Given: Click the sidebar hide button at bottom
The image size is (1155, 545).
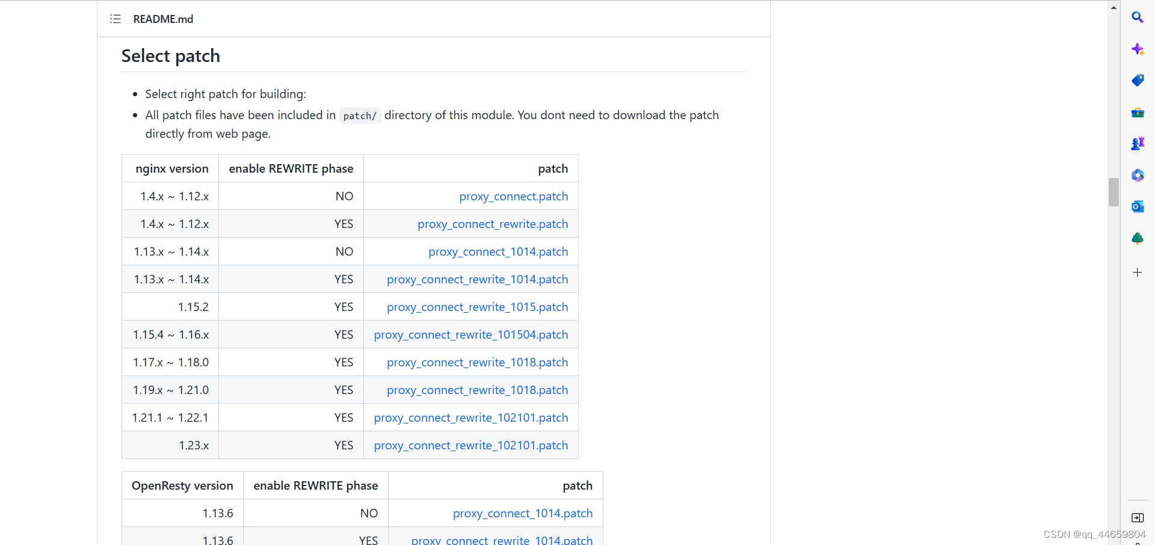Looking at the screenshot, I should point(1137,518).
